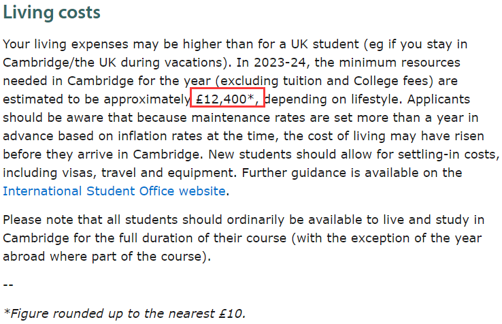Click the Living costs heading
Screen dimensions: 502x324
pyautogui.click(x=52, y=13)
